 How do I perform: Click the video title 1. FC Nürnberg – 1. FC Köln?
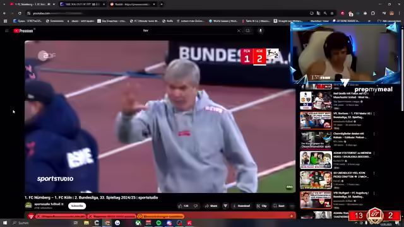[x=91, y=197]
